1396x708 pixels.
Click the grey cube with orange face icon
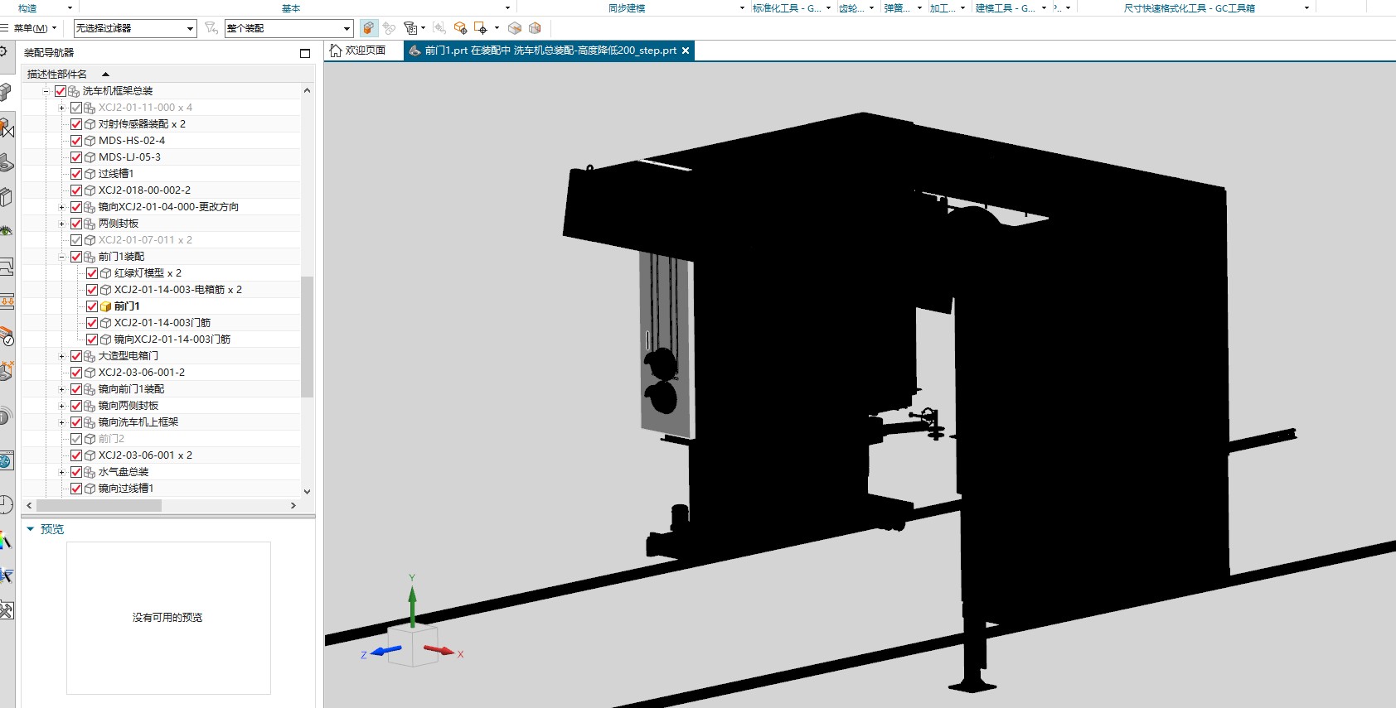pyautogui.click(x=515, y=28)
